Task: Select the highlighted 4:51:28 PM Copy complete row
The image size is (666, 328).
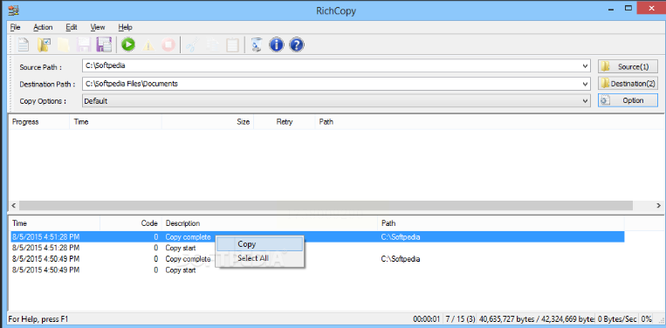Action: pos(317,236)
